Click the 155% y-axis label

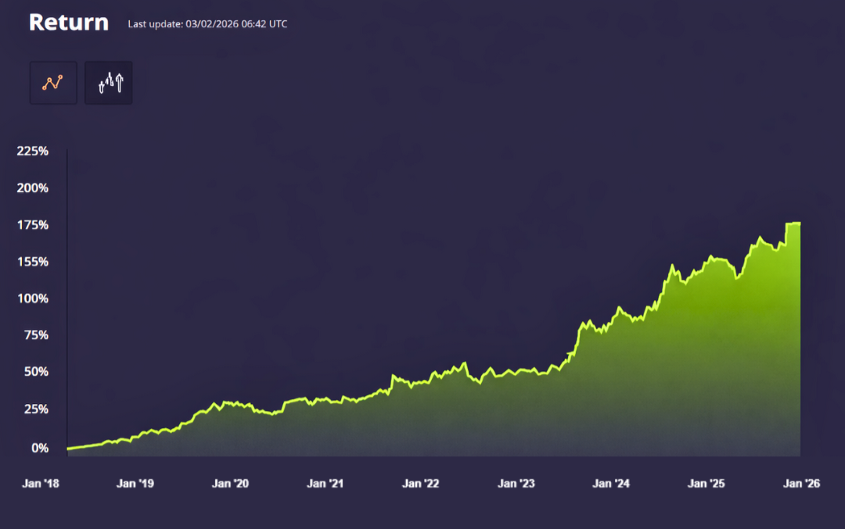pos(32,262)
